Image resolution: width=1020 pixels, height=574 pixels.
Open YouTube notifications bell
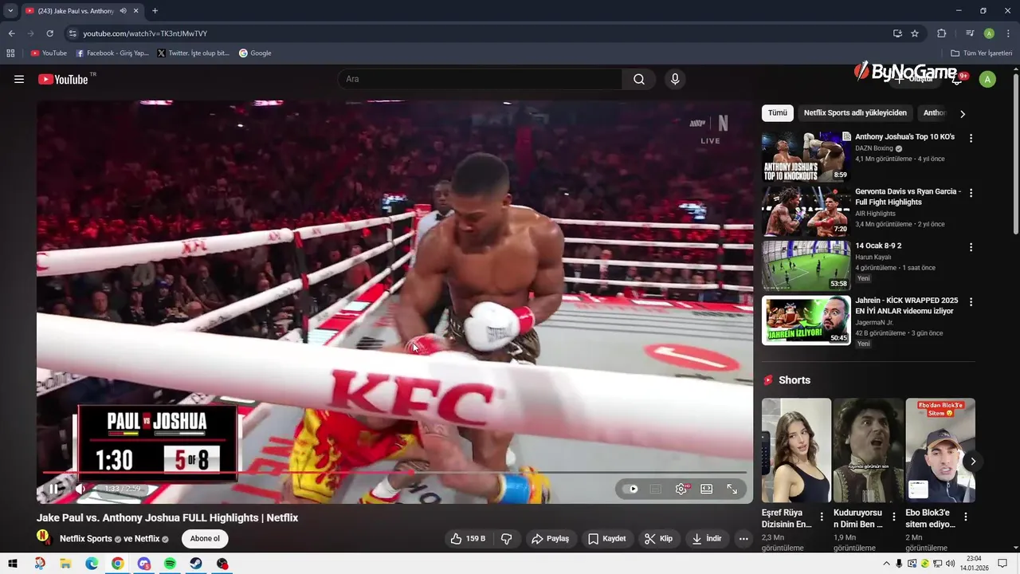tap(958, 79)
